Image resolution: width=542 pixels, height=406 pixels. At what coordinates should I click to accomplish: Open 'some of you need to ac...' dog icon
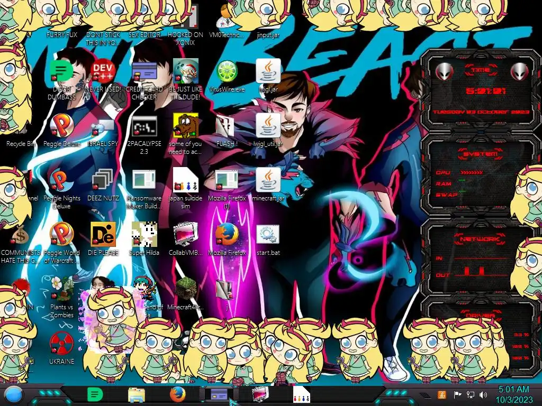(186, 125)
